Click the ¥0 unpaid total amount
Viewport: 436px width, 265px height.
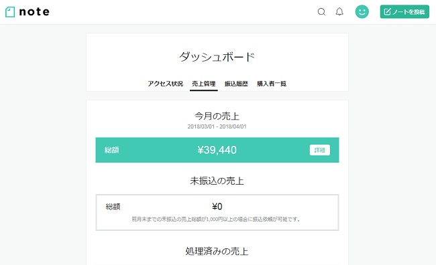click(217, 207)
